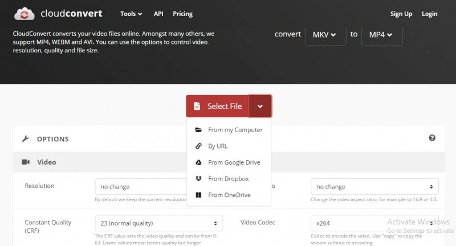
Task: Click the Sign Up link
Action: (401, 14)
